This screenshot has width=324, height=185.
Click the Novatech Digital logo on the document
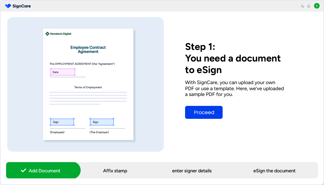[58, 34]
